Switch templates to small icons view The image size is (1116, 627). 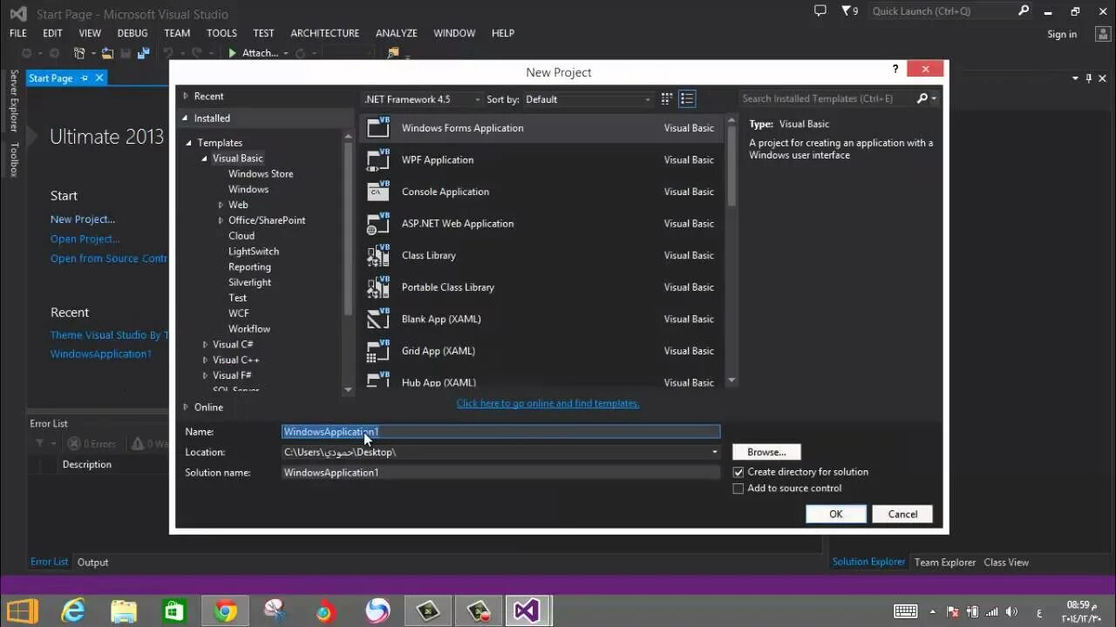pyautogui.click(x=667, y=99)
